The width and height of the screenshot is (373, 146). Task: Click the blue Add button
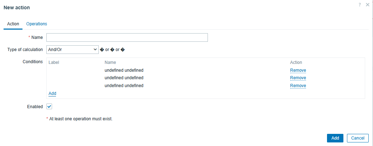[x=335, y=138]
